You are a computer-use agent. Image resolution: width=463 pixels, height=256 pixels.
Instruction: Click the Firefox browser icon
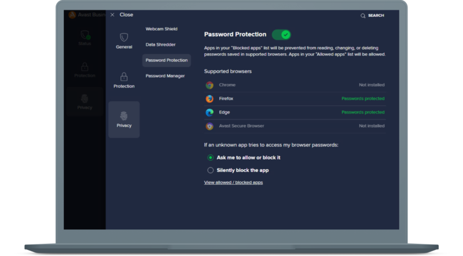click(x=210, y=98)
